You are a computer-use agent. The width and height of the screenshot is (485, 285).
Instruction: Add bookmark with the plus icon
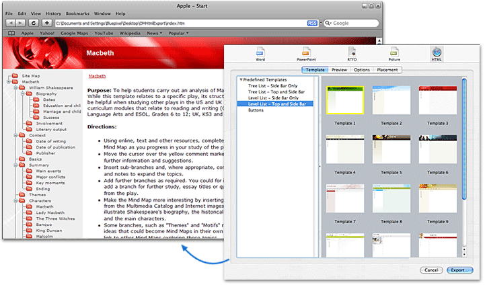coord(46,23)
